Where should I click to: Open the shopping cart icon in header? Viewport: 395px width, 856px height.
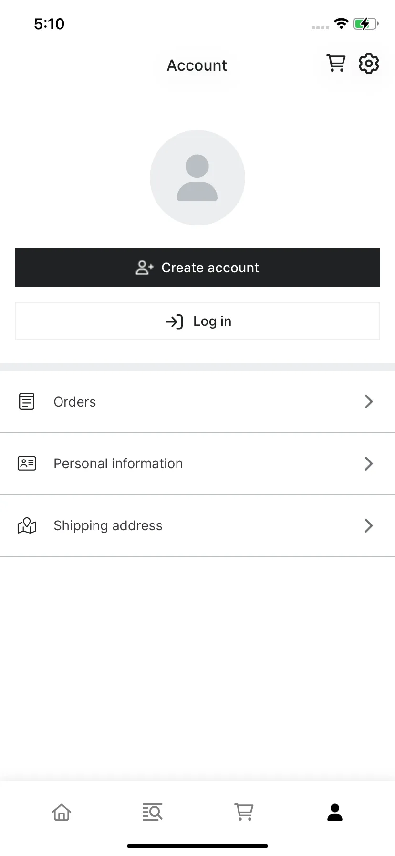(336, 63)
